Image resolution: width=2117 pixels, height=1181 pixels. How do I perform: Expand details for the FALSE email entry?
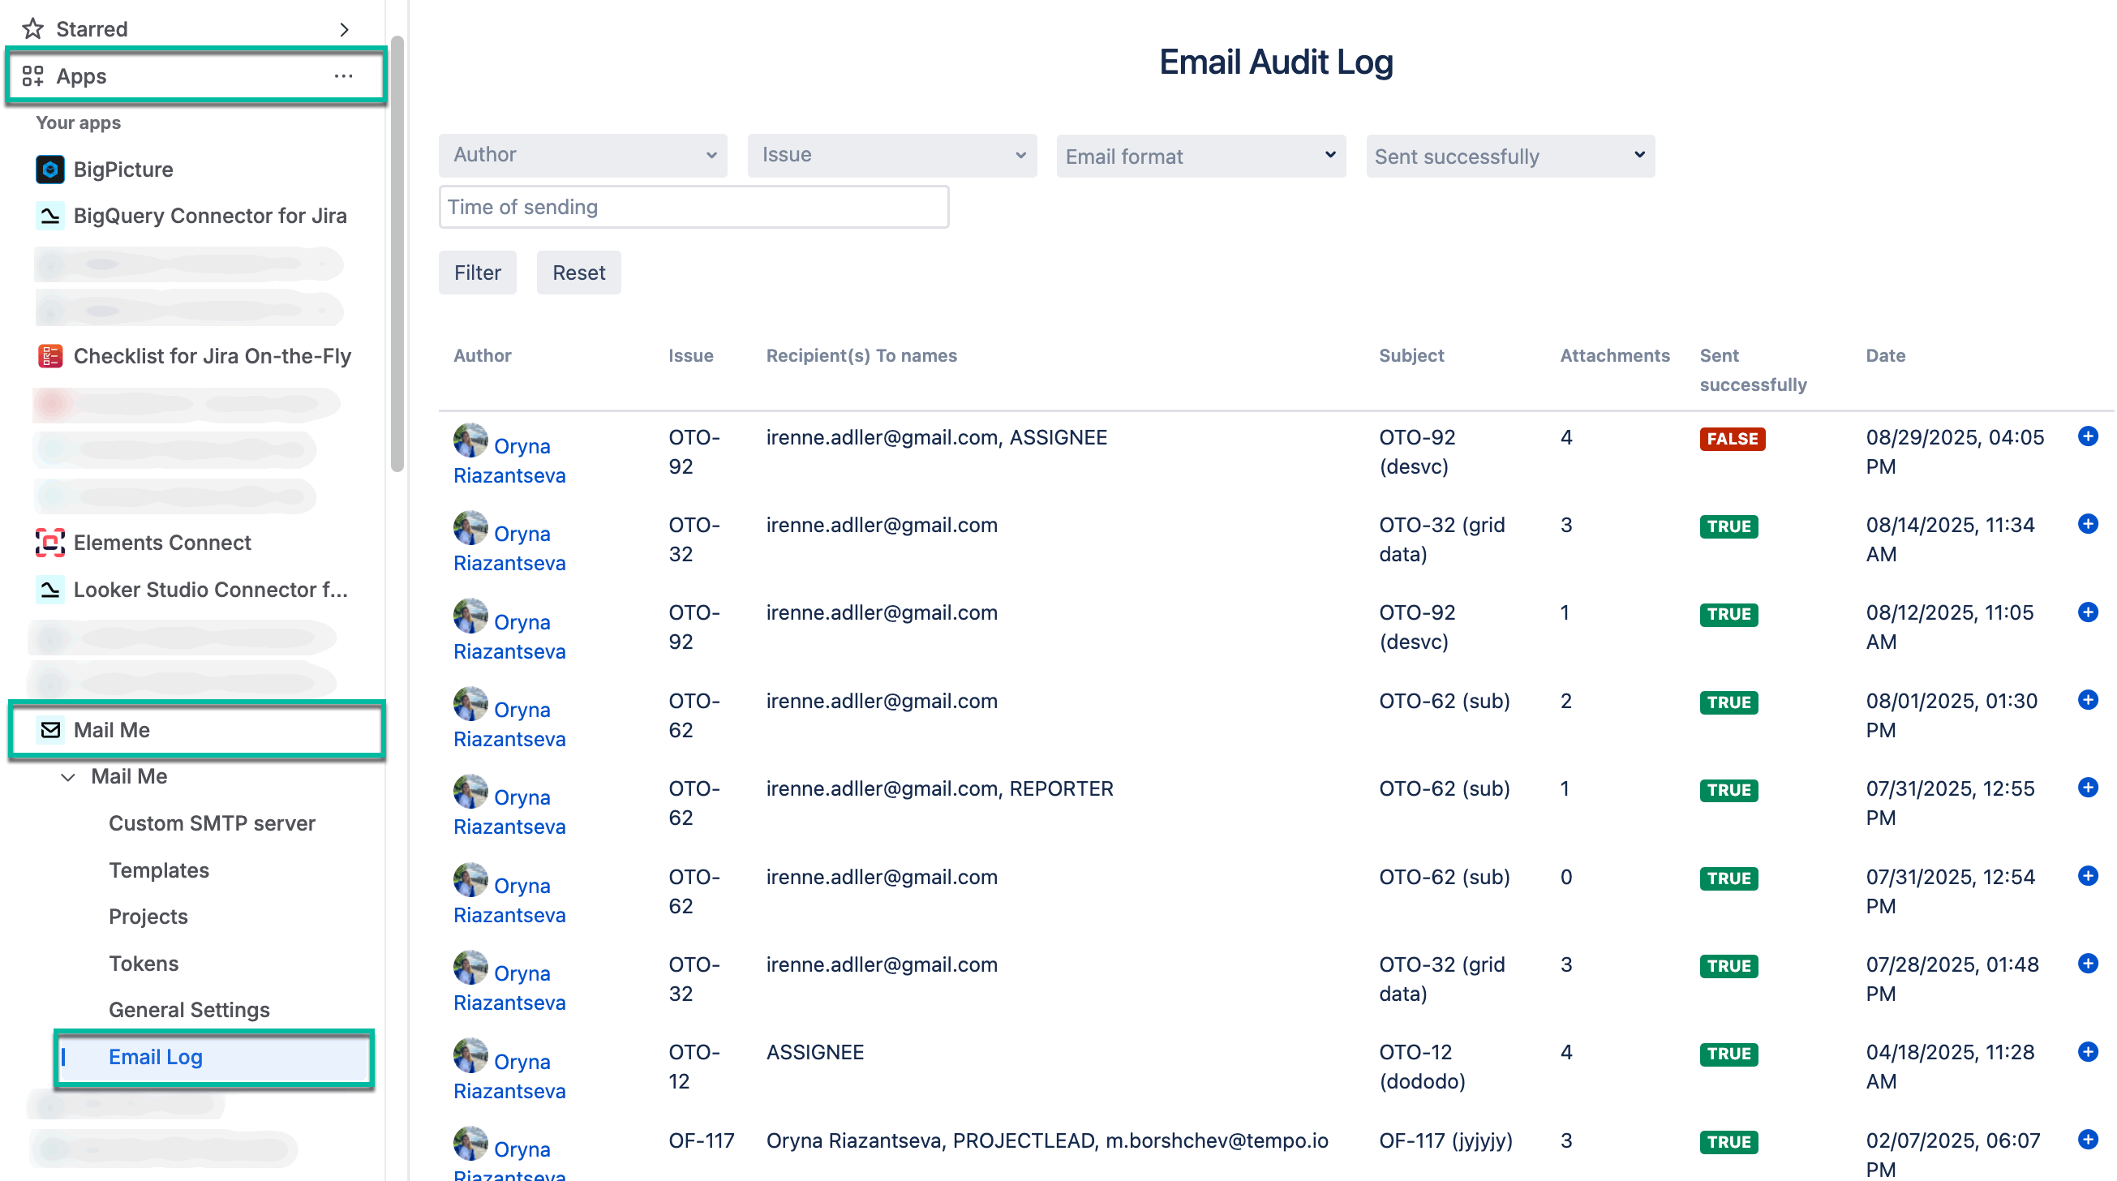pyautogui.click(x=2089, y=436)
